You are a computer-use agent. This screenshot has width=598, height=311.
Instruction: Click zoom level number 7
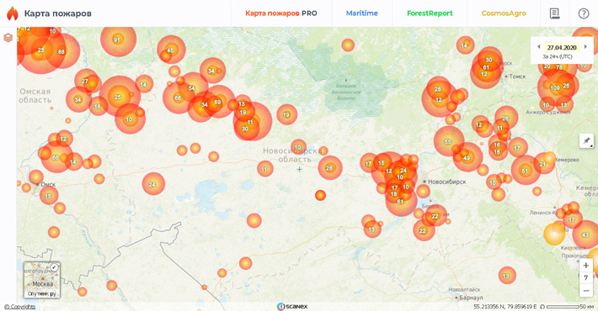(586, 278)
